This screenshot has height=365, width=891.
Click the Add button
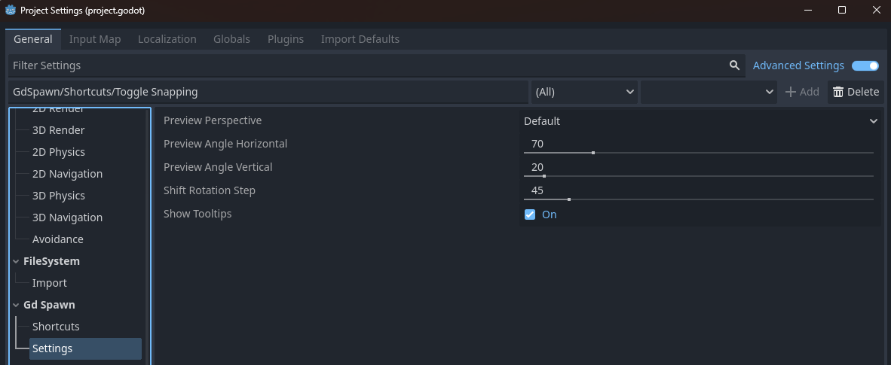point(802,92)
